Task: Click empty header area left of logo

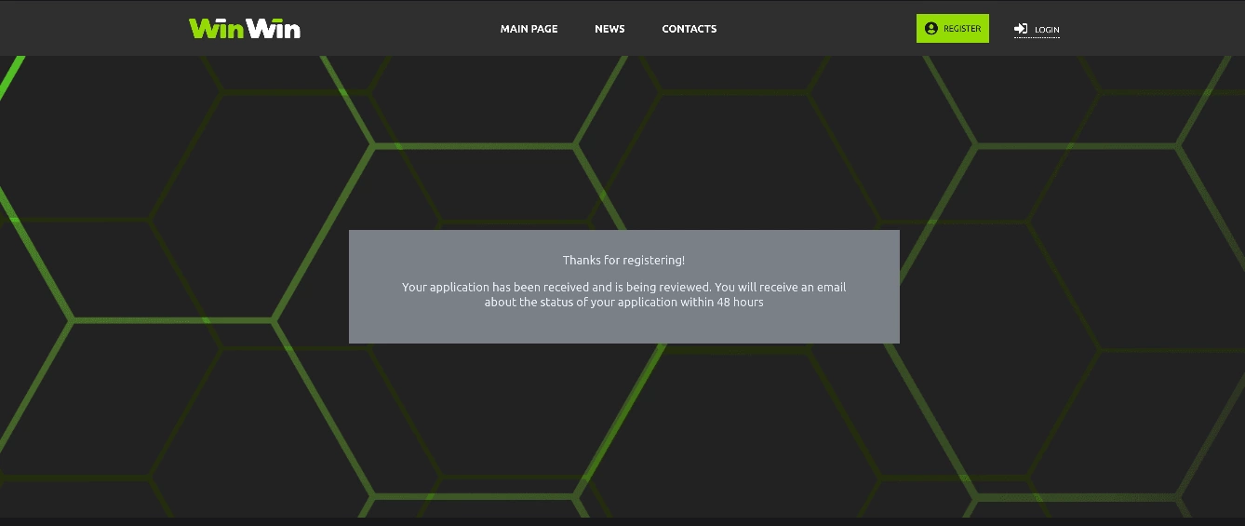Action: [x=93, y=28]
